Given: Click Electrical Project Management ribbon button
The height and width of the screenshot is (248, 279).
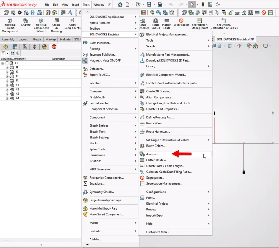Looking at the screenshot, I should (x=10, y=26).
